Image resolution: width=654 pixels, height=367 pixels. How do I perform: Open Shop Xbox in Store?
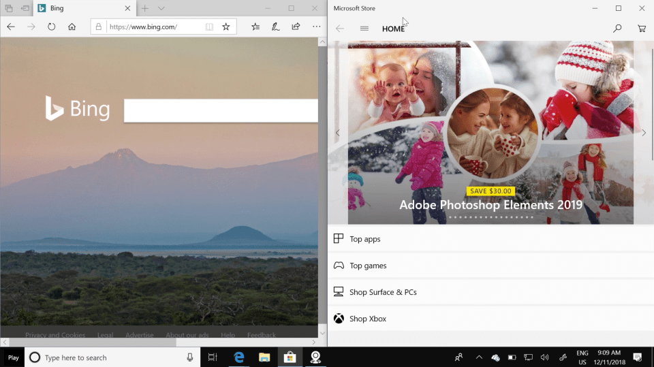point(490,319)
